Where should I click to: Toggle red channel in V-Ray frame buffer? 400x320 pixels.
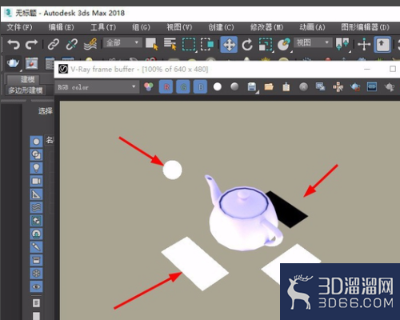166,86
